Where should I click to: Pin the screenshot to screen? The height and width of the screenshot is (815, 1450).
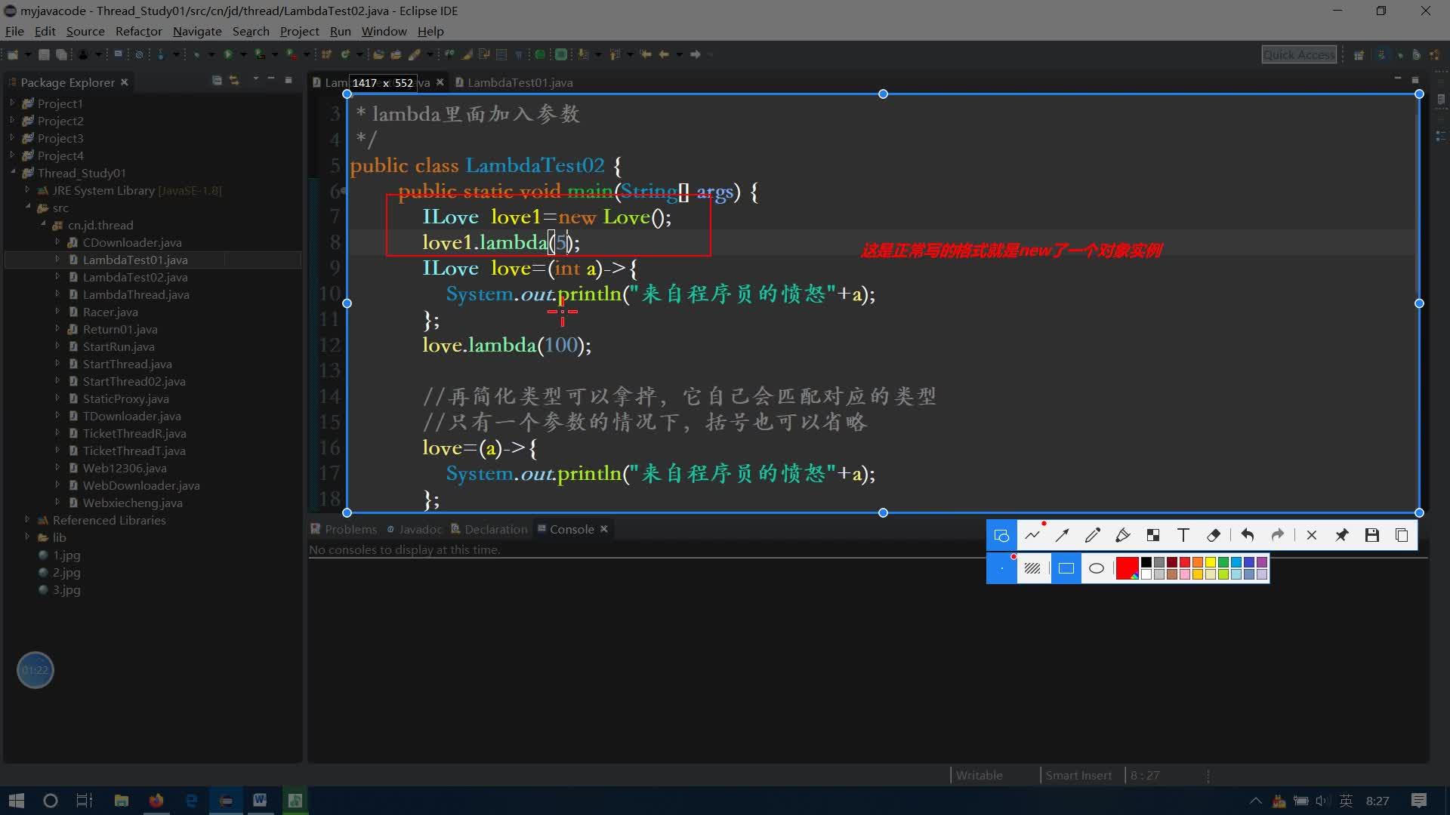(1342, 536)
